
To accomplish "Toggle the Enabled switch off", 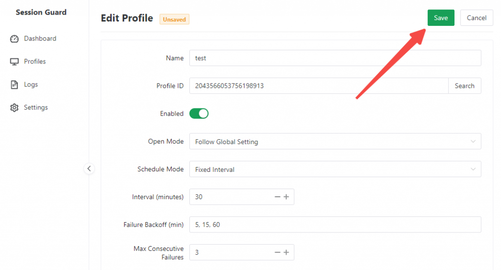I will (199, 113).
